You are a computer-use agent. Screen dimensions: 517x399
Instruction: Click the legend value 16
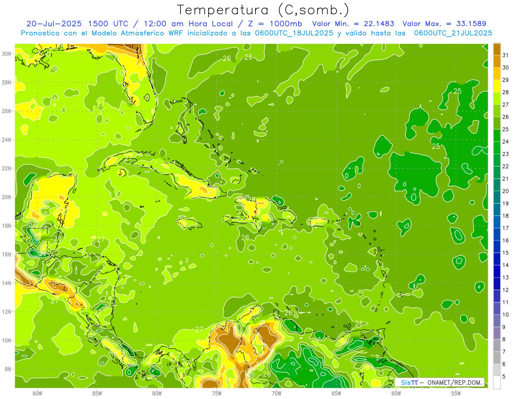pos(506,241)
